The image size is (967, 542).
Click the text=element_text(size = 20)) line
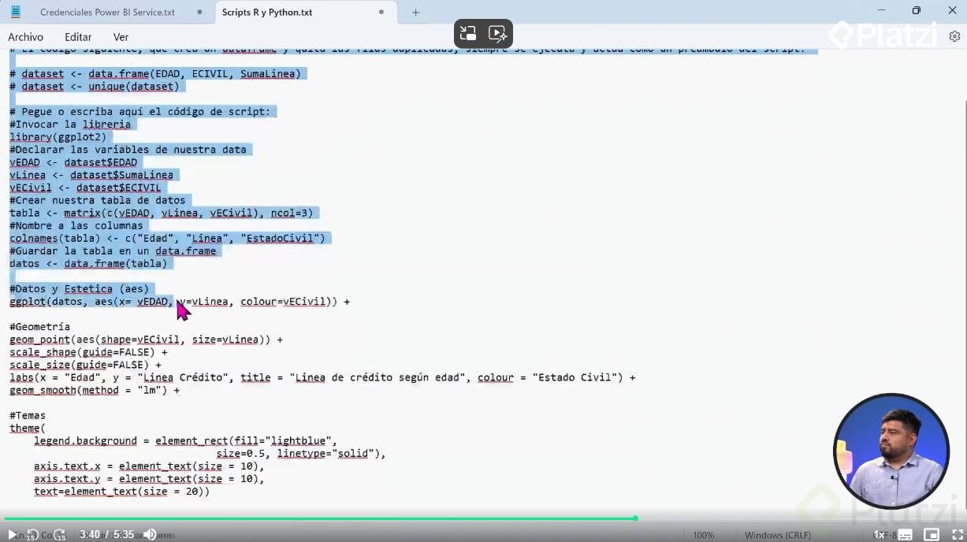121,491
